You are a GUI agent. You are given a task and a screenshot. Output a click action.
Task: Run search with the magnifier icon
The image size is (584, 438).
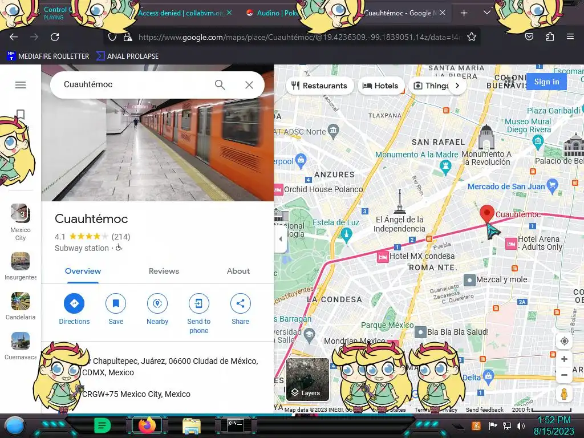220,85
